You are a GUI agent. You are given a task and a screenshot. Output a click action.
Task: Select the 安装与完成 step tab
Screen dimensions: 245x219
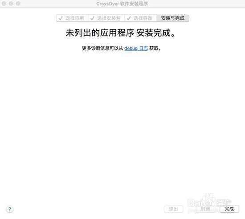click(x=173, y=18)
